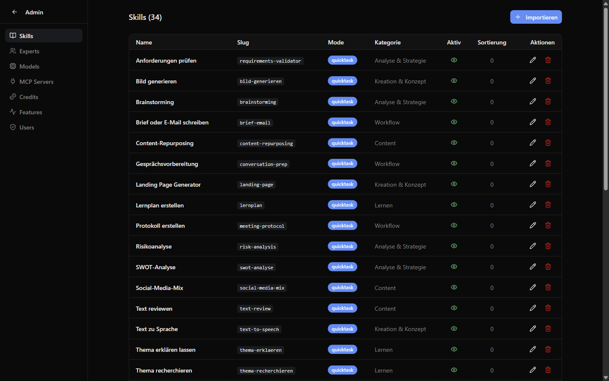Delete the Thema recherchieren skill
This screenshot has height=381, width=609.
548,370
